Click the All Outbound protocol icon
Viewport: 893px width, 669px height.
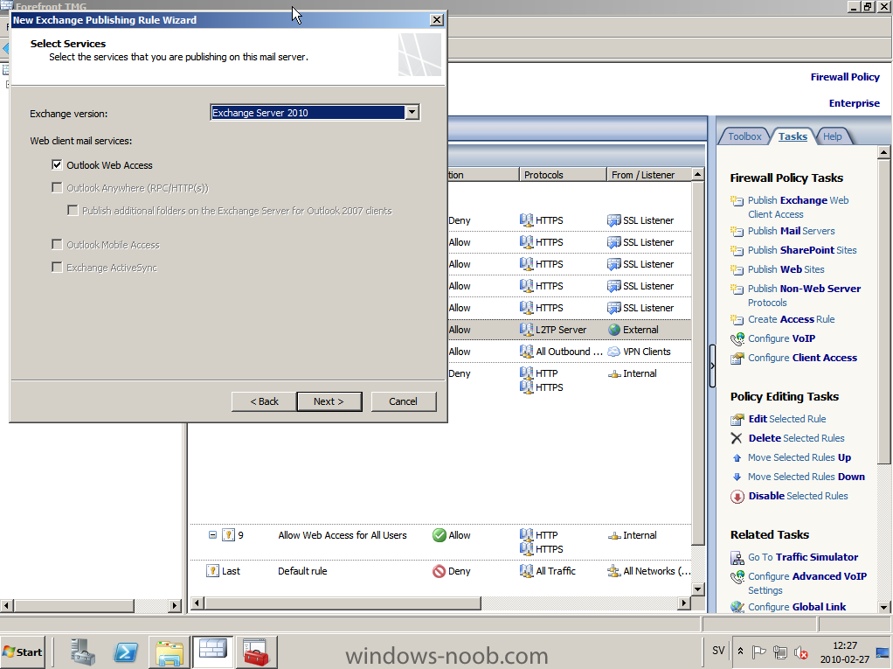pos(526,352)
